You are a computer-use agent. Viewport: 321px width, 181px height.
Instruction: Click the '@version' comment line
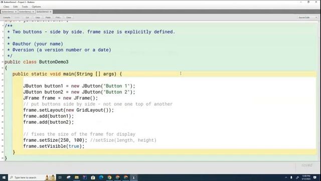click(x=62, y=50)
